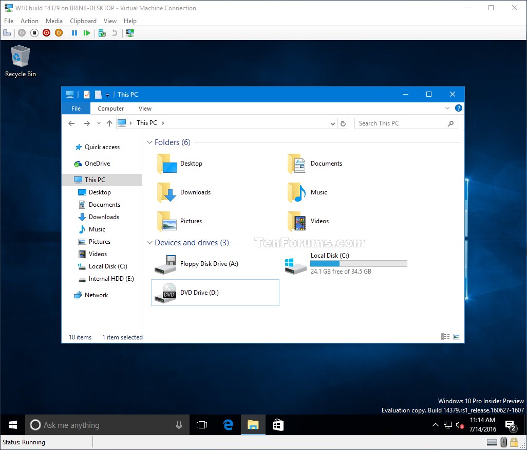Click the Turn Off VM toolbar icon

pyautogui.click(x=22, y=32)
